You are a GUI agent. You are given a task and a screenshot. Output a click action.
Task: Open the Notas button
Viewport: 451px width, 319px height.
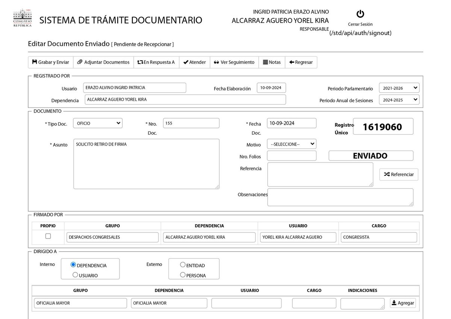coord(272,62)
